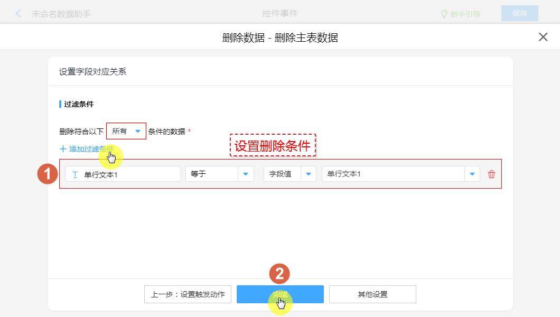Image resolution: width=560 pixels, height=317 pixels.
Task: Open the 所有 condition match dropdown
Action: [126, 131]
